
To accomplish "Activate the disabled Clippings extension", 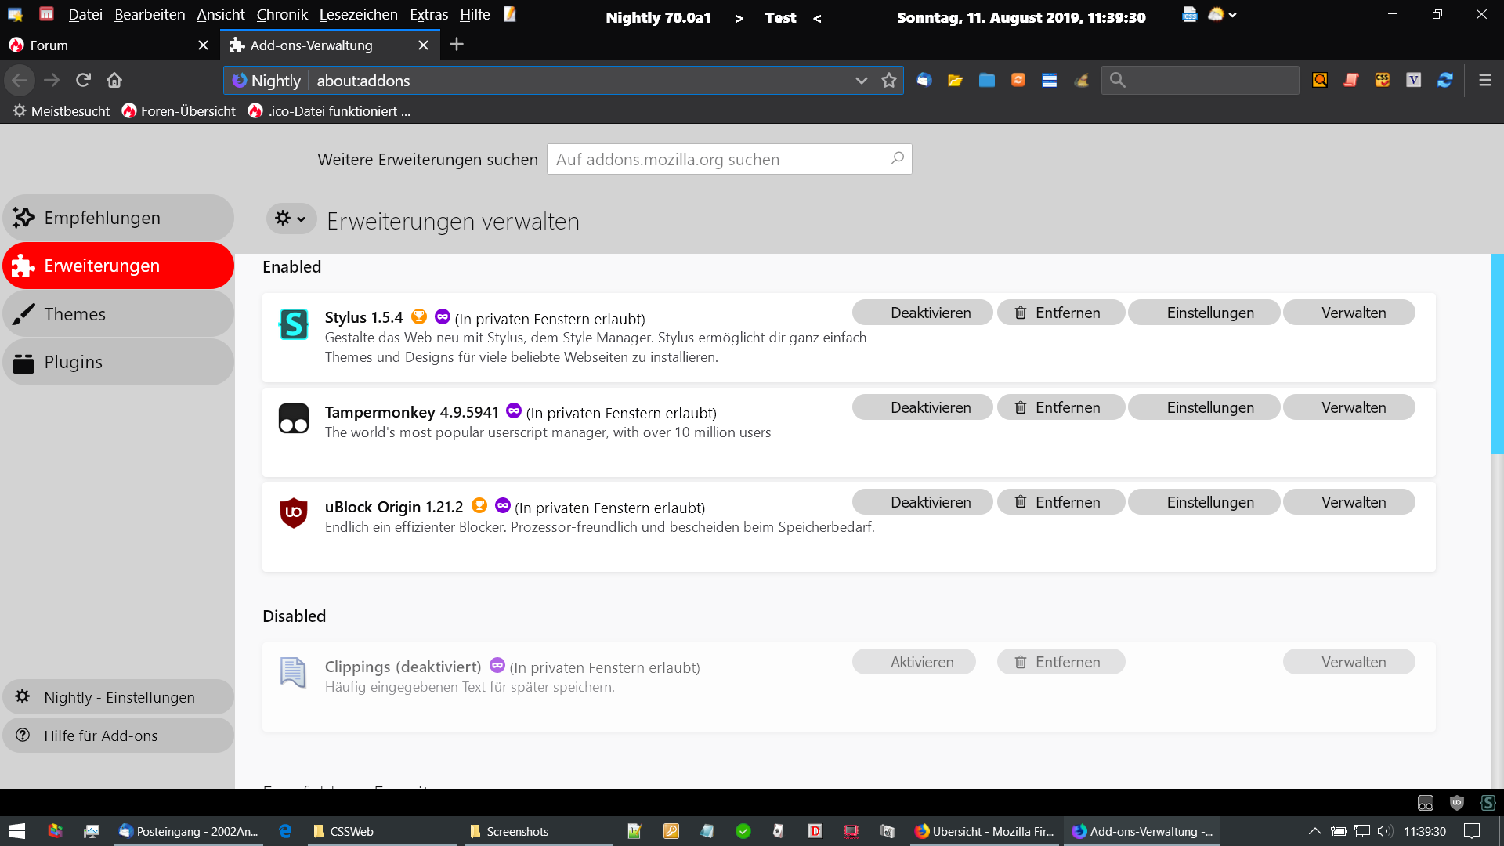I will [913, 662].
